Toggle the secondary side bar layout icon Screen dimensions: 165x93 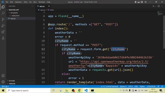[x=142, y=2]
